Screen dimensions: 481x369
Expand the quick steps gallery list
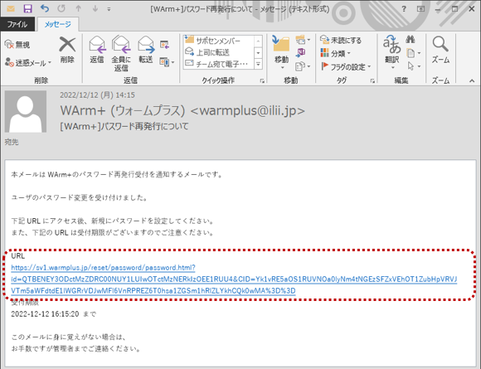[x=258, y=64]
